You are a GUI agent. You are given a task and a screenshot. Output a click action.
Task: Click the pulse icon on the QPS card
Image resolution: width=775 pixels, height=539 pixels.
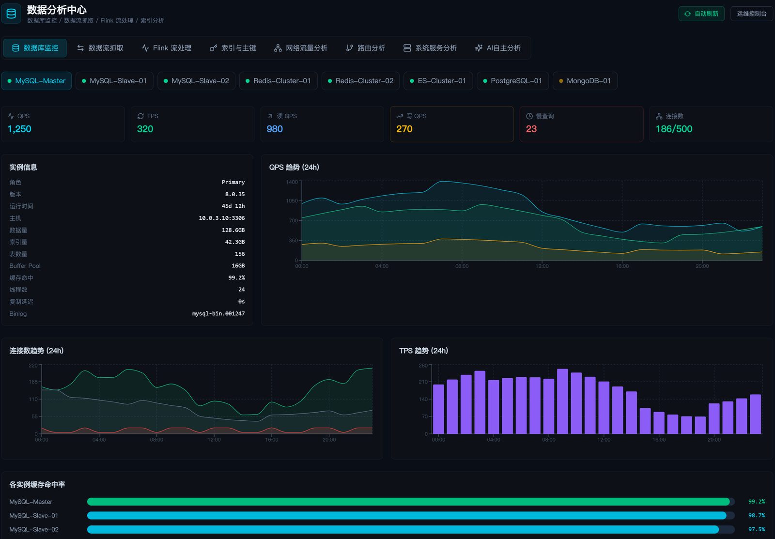(11, 116)
